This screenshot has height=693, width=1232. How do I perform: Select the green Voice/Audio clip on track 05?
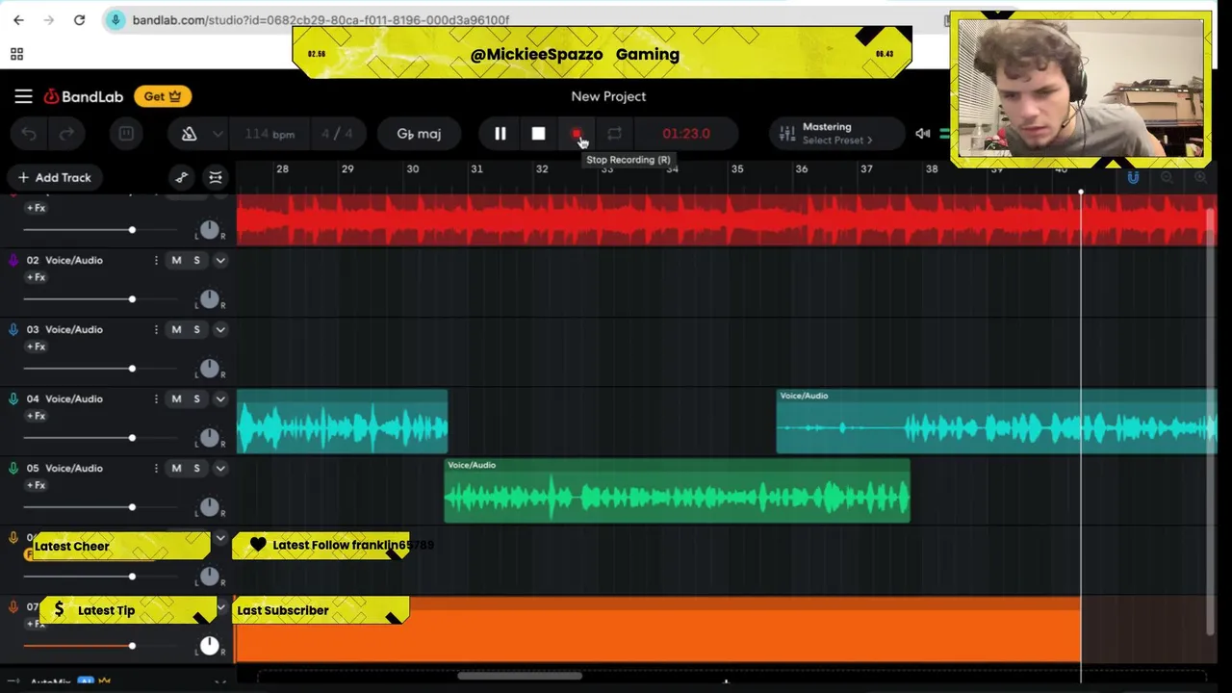pyautogui.click(x=678, y=491)
